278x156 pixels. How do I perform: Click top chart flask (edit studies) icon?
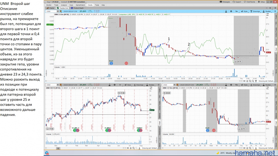[x=226, y=11]
